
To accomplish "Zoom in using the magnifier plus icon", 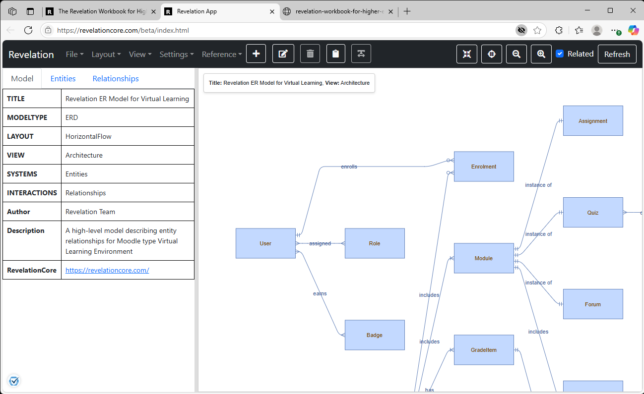I will [541, 54].
